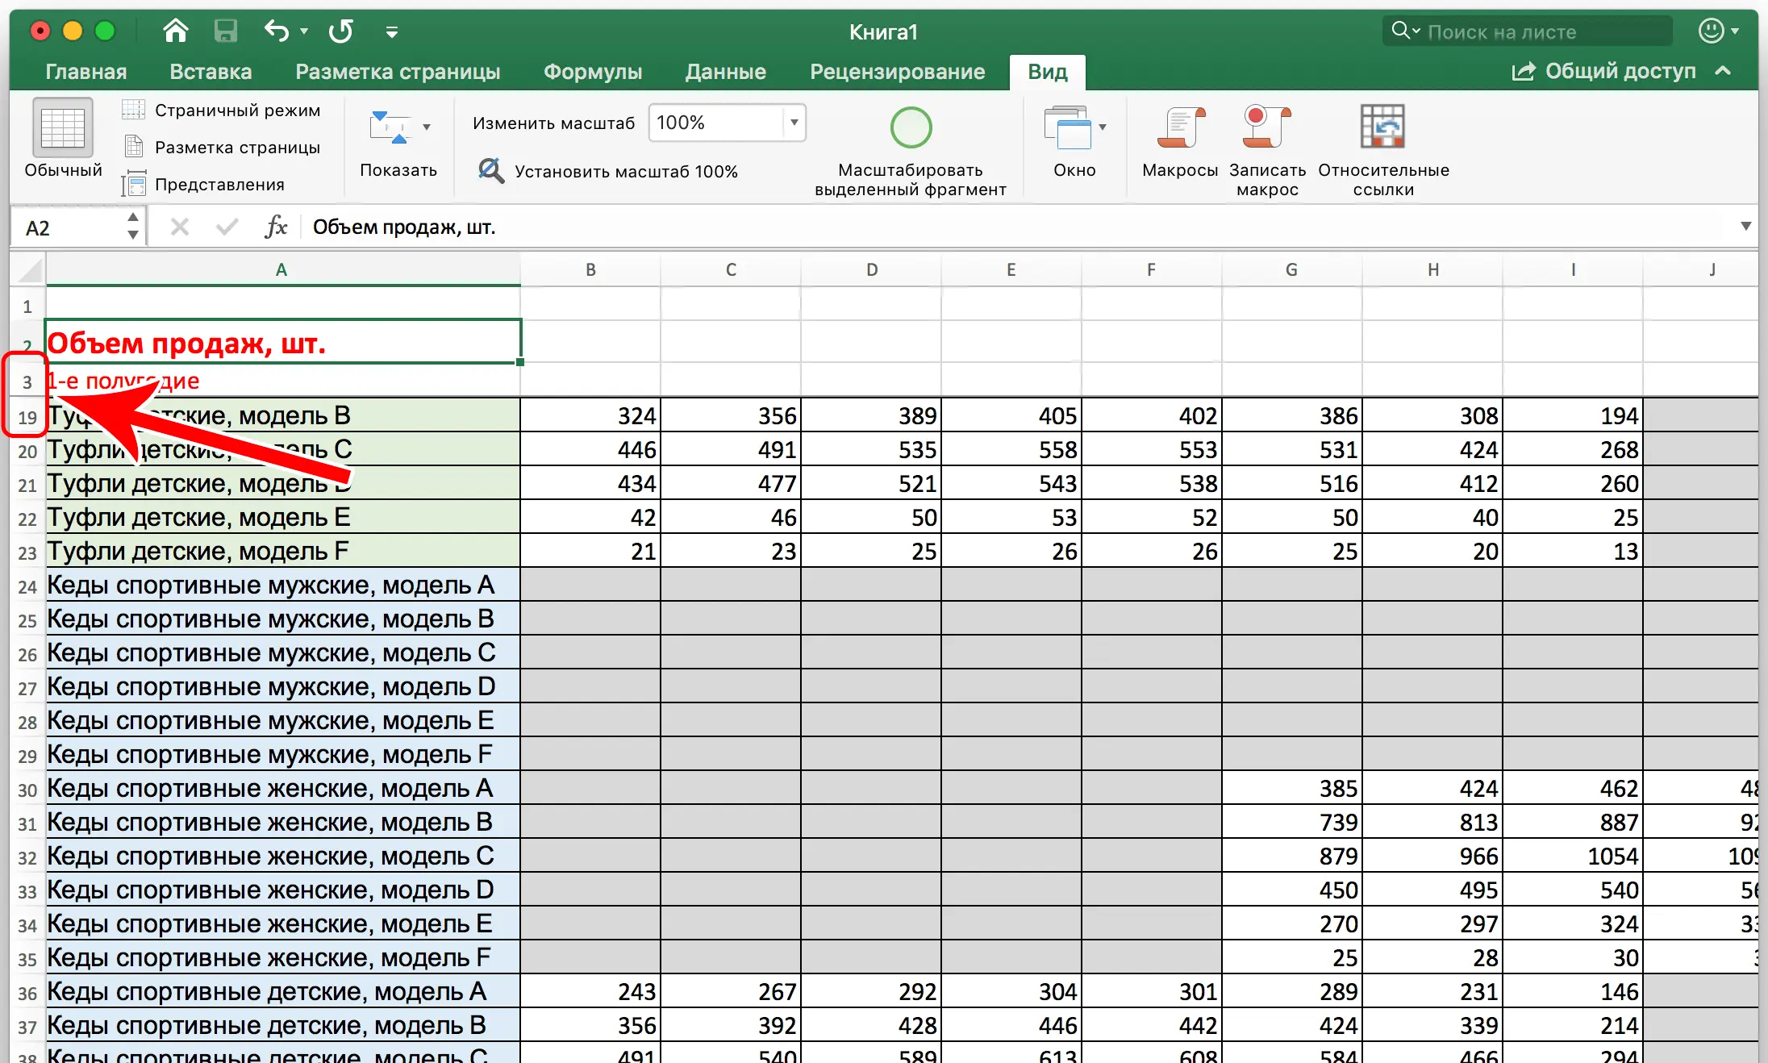Click the fx insert function icon

(276, 227)
